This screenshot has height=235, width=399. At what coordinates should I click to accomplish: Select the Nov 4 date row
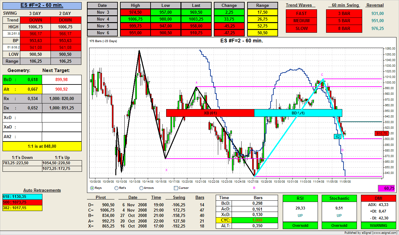click(x=102, y=19)
